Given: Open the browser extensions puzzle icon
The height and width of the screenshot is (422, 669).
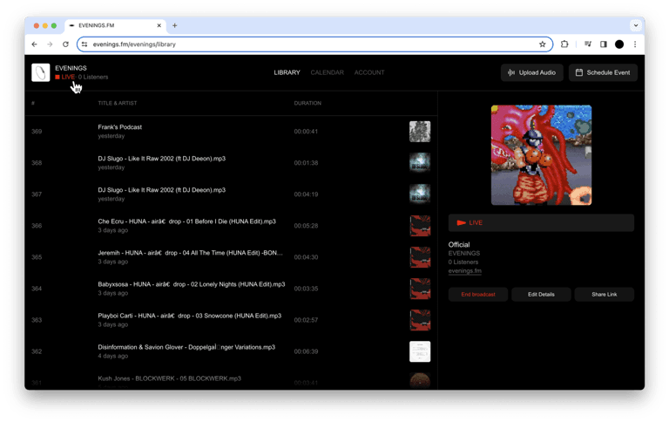Looking at the screenshot, I should click(x=564, y=44).
